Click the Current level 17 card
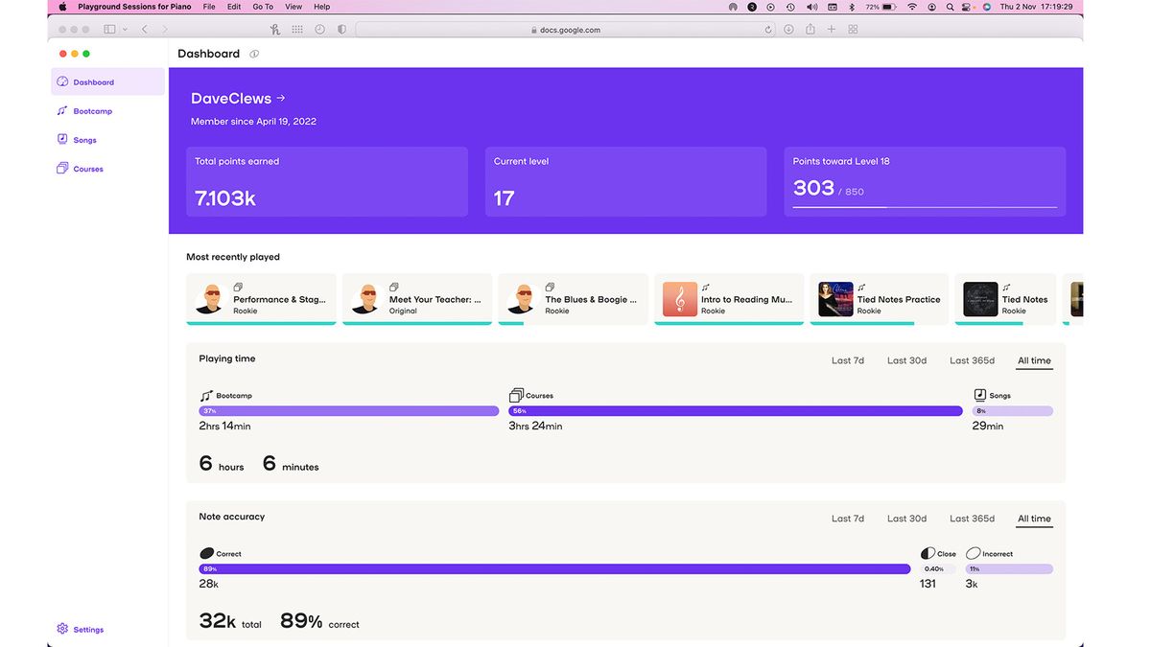 625,181
